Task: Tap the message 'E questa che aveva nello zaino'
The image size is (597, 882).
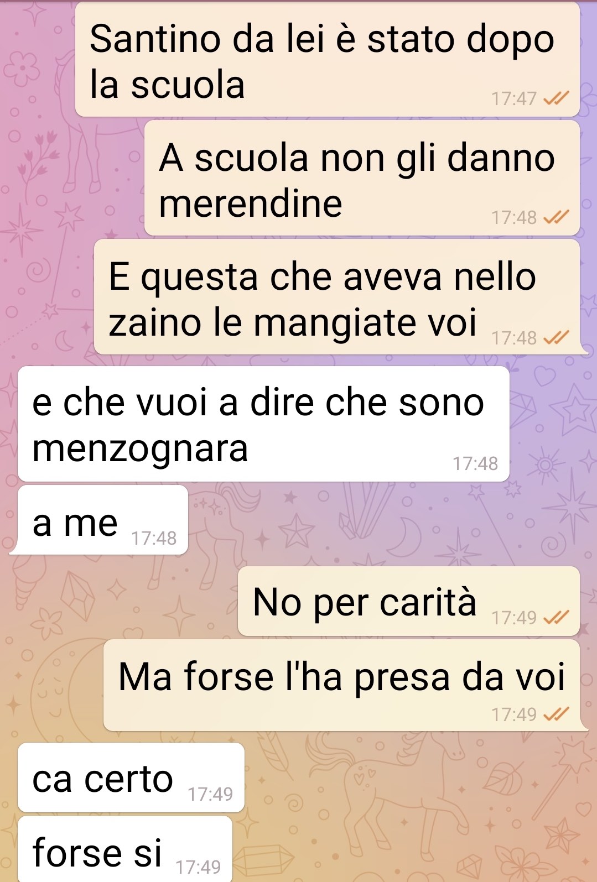Action: click(337, 296)
